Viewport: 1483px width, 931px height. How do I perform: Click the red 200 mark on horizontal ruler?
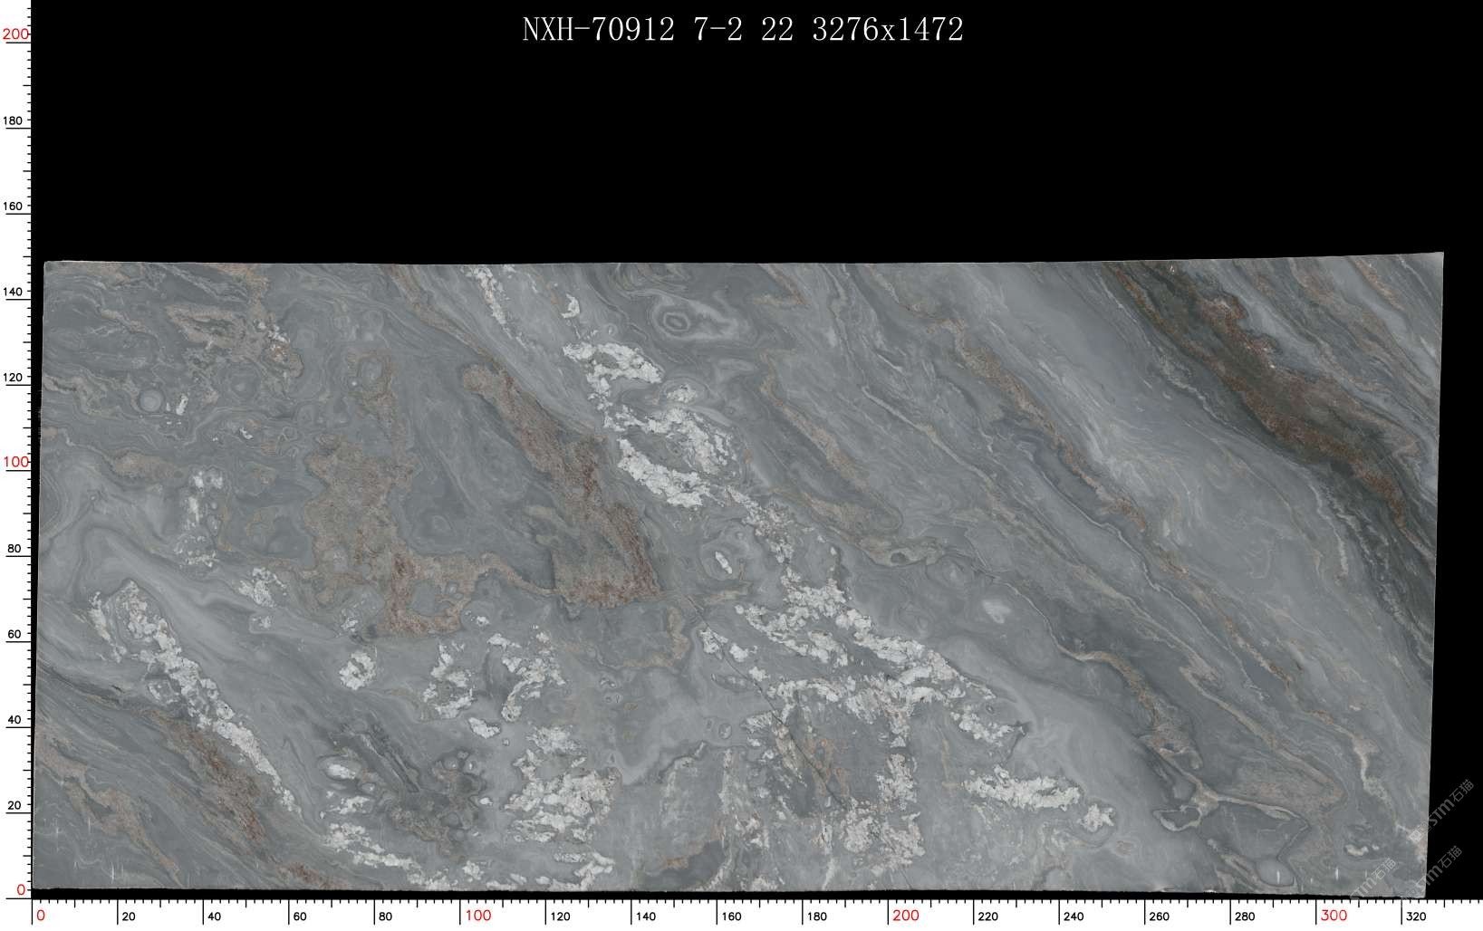905,916
